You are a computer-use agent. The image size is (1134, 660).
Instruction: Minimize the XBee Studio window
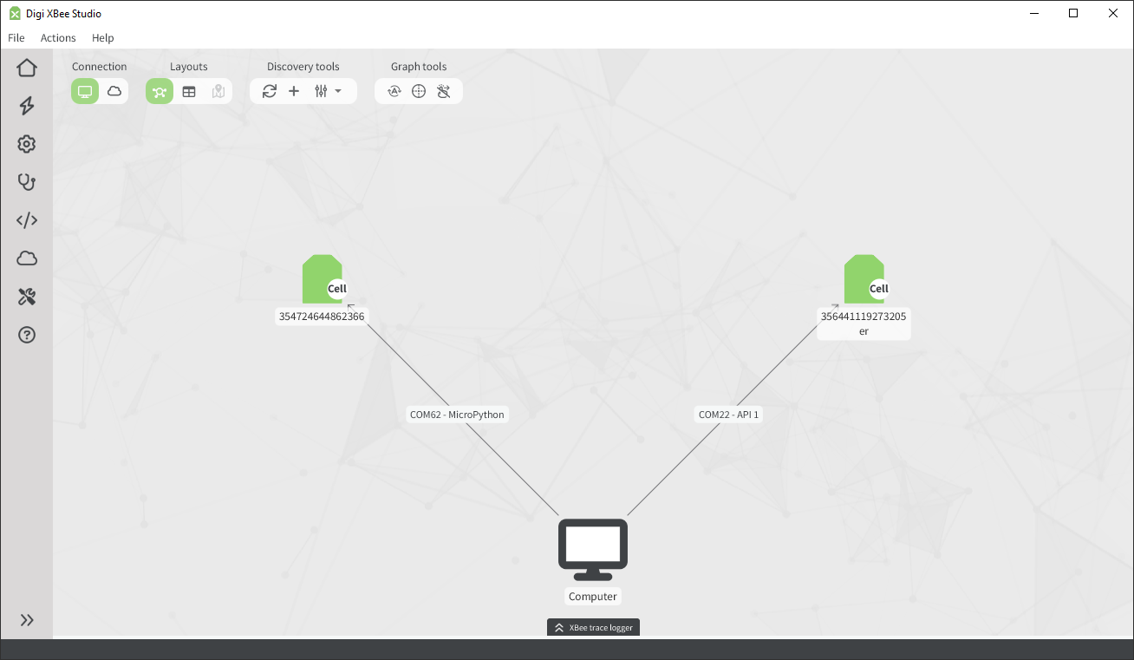1033,13
